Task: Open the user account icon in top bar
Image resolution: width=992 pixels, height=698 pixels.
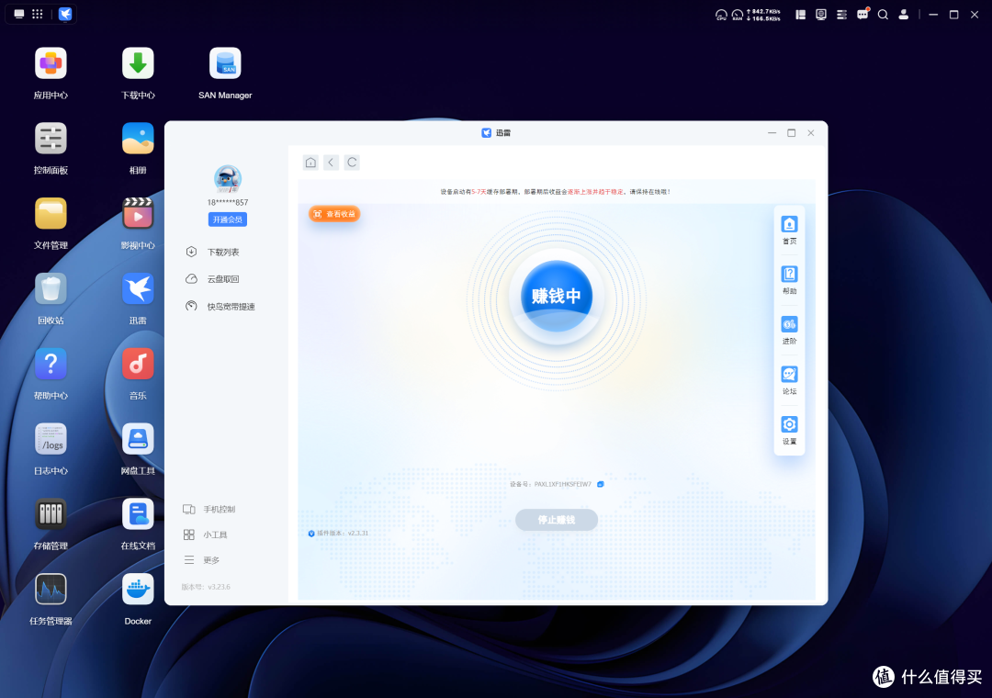Action: [904, 15]
